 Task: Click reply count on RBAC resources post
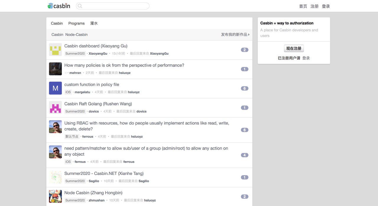[245, 130]
